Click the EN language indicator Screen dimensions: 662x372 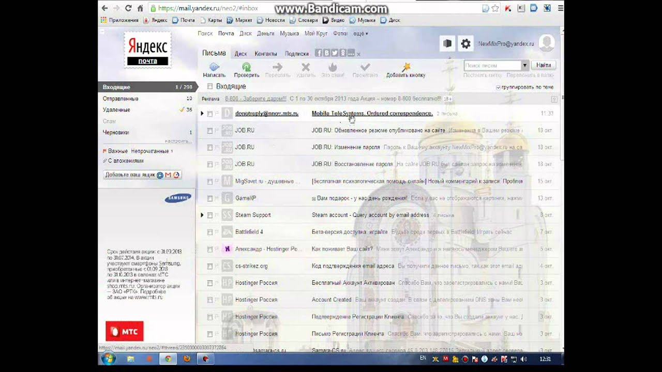tap(423, 358)
